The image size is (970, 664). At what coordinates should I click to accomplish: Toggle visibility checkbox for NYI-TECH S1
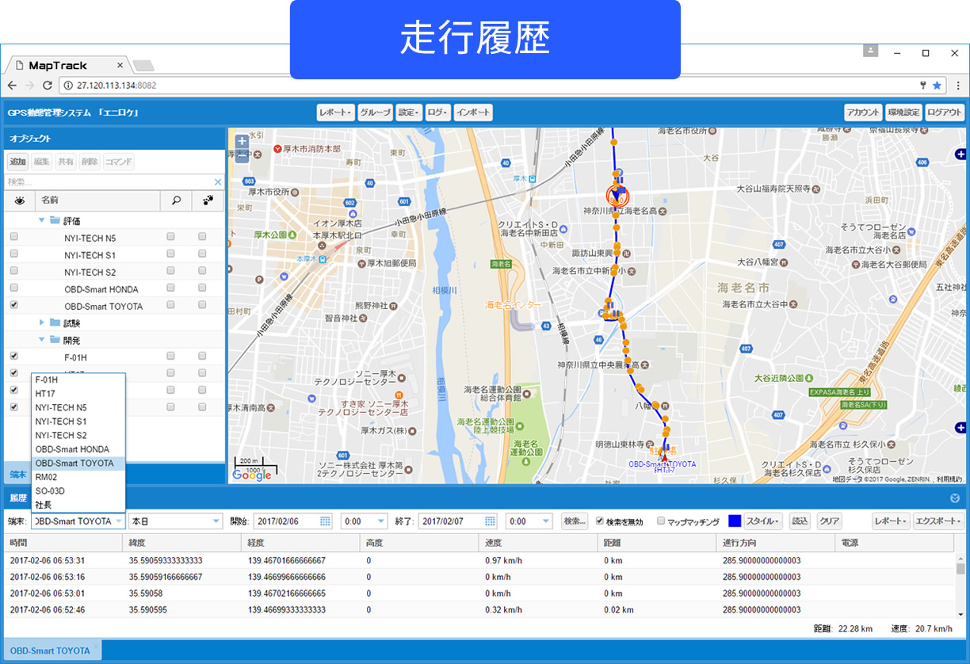(x=13, y=254)
